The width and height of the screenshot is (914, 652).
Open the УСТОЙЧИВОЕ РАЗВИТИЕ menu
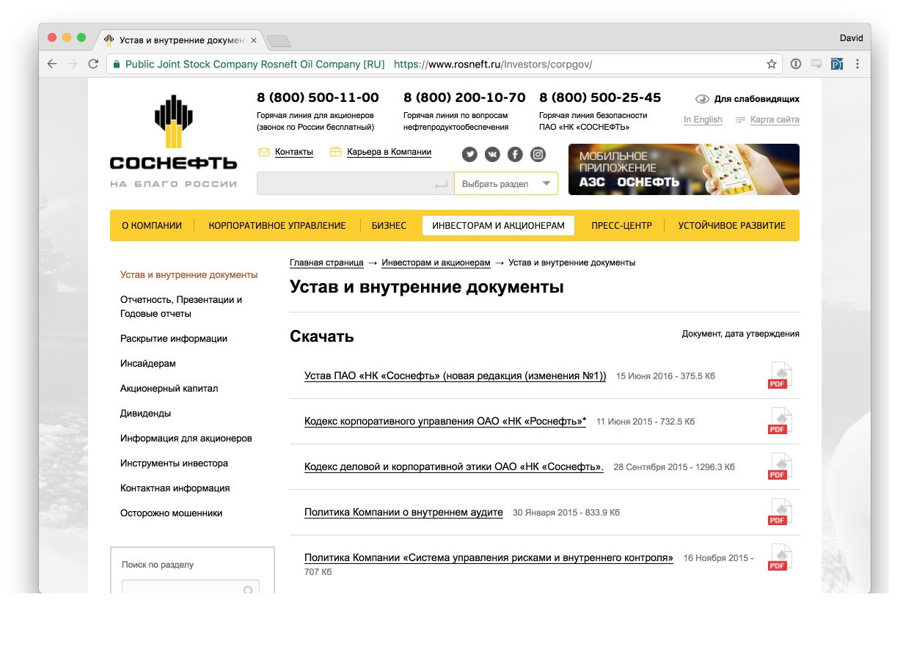(731, 226)
